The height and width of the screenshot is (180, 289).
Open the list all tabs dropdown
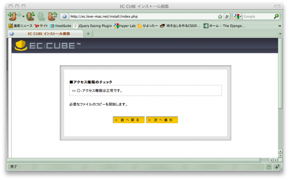(280, 34)
